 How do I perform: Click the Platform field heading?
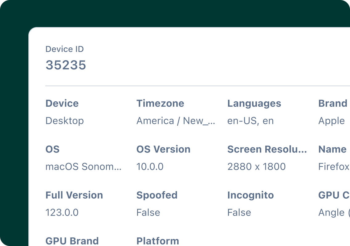(157, 241)
